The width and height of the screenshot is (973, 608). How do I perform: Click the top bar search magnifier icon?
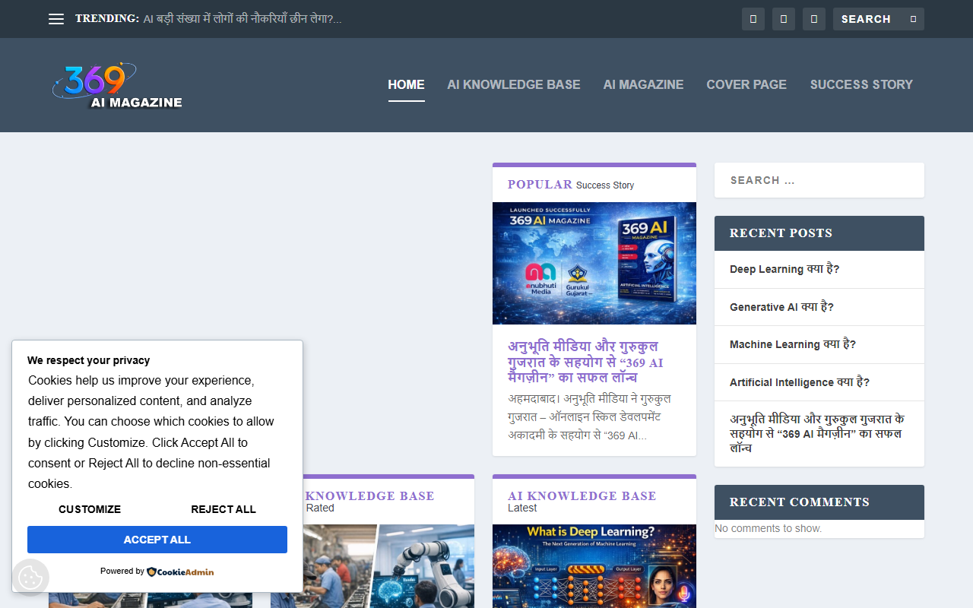(913, 19)
